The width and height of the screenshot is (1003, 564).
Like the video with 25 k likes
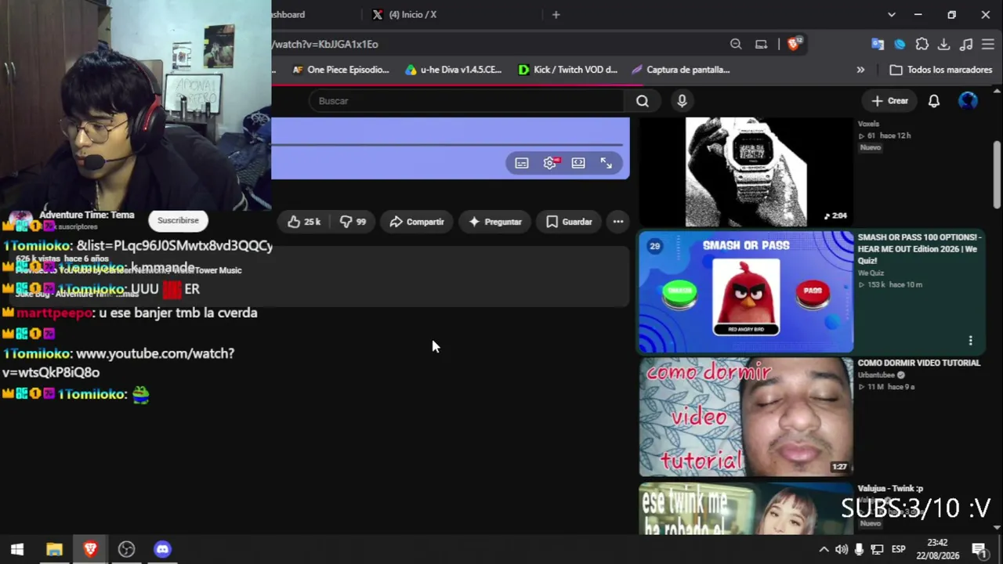[304, 222]
